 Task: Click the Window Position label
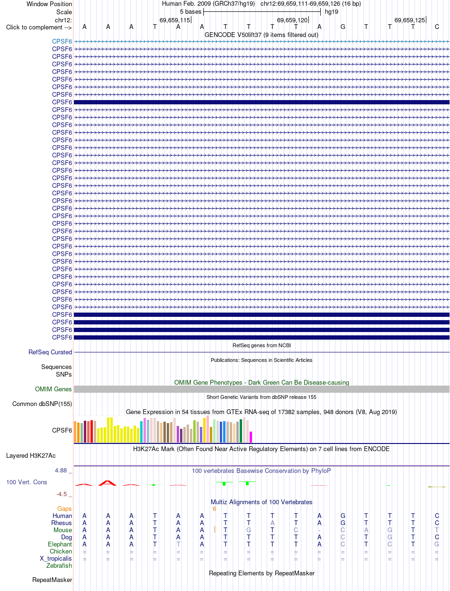point(49,4)
